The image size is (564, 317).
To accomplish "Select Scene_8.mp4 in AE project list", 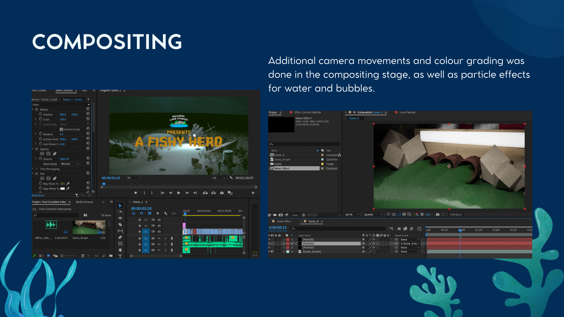I will coord(282,159).
